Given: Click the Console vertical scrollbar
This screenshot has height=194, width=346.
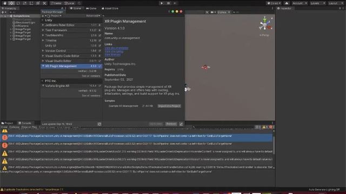Looking at the screenshot, I should [274, 145].
